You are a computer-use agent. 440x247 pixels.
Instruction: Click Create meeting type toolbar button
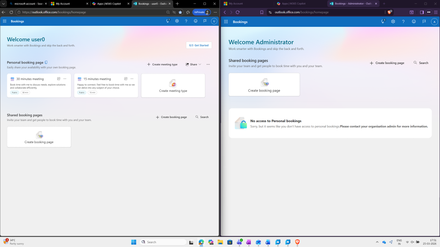[162, 64]
